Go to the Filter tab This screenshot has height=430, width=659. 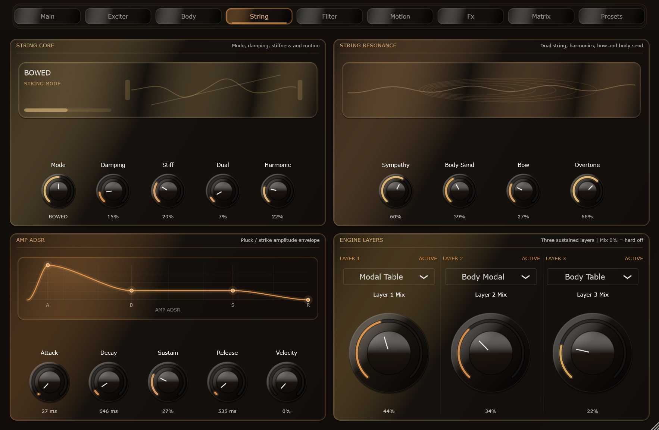tap(329, 16)
